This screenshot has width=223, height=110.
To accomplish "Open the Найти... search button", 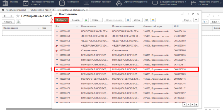I will pyautogui.click(x=96, y=20).
